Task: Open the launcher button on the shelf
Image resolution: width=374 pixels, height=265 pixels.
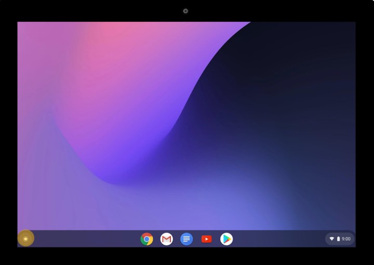Action: click(25, 239)
